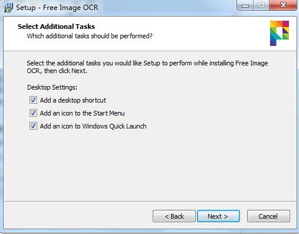This screenshot has width=299, height=234.
Task: Click the 'OCR, then click Next.' text line
Action: (x=57, y=71)
